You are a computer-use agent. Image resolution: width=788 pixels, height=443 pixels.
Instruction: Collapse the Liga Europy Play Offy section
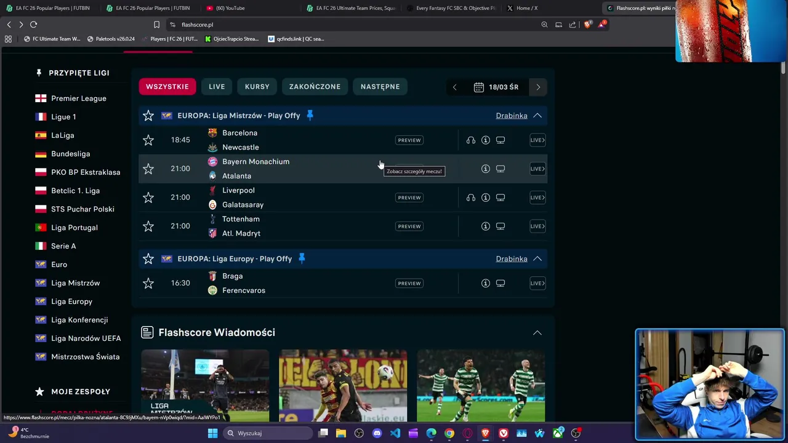(x=537, y=259)
